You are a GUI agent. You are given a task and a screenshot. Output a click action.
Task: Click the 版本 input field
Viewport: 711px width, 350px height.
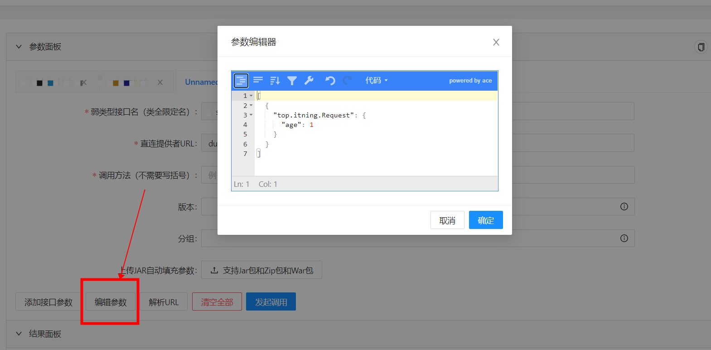coord(418,207)
